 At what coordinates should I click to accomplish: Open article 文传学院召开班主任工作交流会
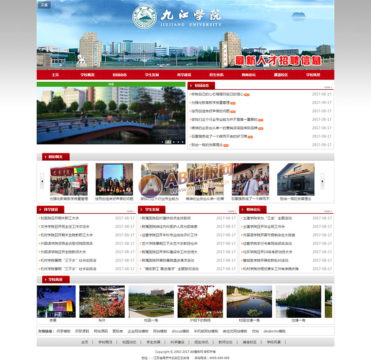tap(65, 227)
